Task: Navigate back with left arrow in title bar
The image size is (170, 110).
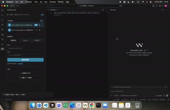Action: (x=48, y=6)
